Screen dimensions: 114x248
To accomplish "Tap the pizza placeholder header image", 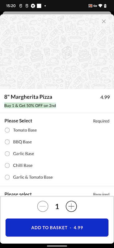I will (57, 52).
